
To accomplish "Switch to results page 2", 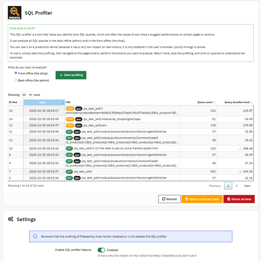I will click(x=236, y=186).
